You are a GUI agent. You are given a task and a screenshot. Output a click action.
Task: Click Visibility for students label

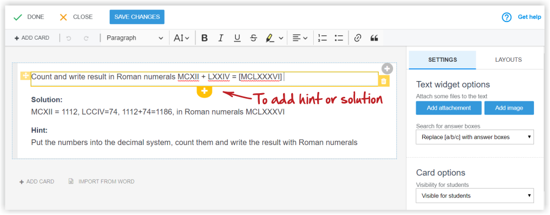click(442, 185)
